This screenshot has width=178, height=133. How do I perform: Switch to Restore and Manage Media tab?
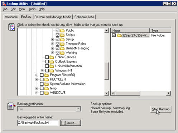(53, 17)
